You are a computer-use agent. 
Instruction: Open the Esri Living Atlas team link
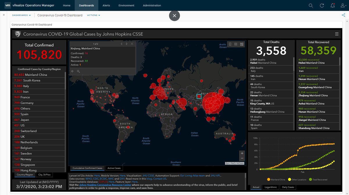point(193,176)
